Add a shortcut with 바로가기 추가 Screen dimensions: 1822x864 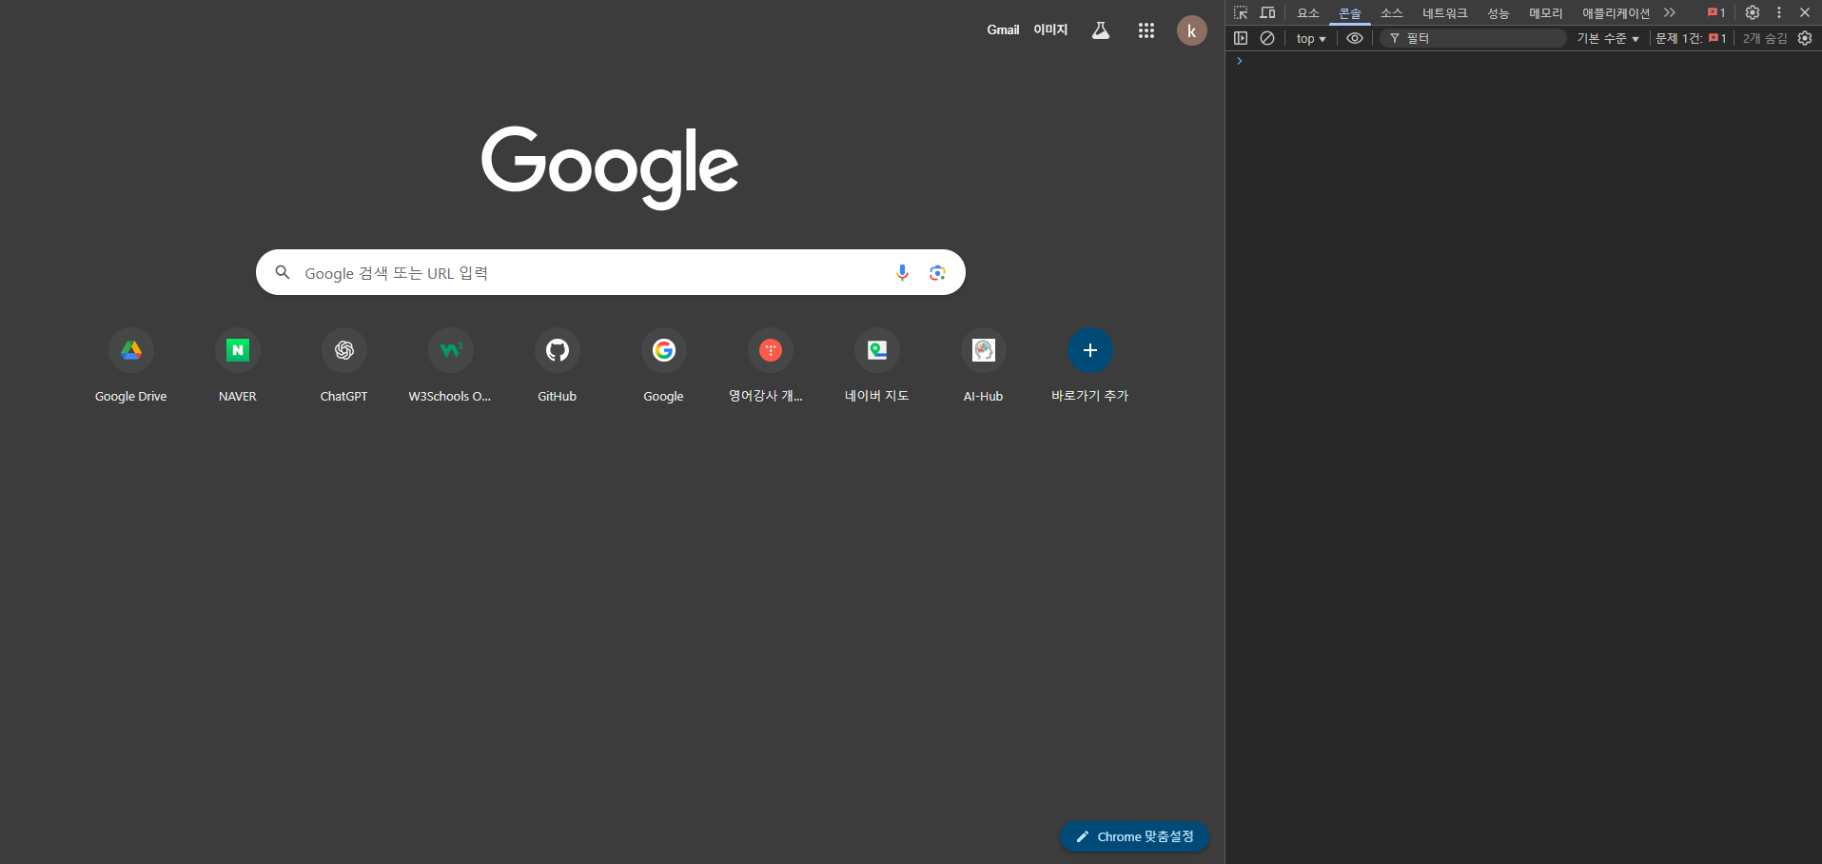click(1090, 366)
